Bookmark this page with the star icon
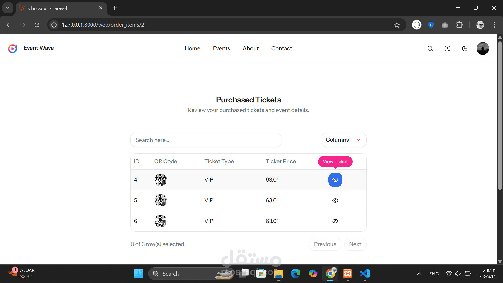 [397, 25]
